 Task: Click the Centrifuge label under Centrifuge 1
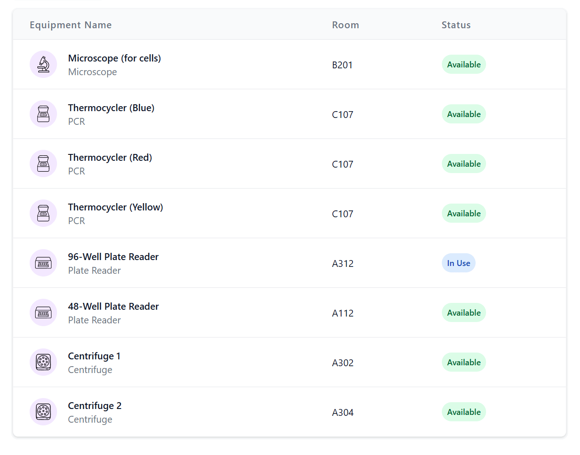(90, 370)
